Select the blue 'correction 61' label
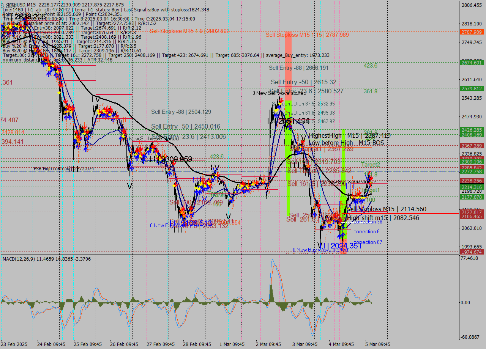 [368, 232]
